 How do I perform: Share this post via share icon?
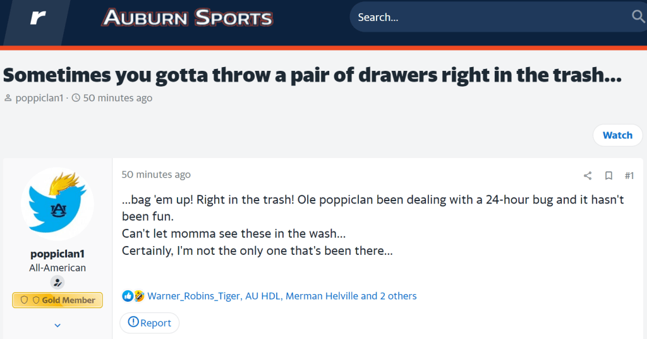pyautogui.click(x=588, y=175)
